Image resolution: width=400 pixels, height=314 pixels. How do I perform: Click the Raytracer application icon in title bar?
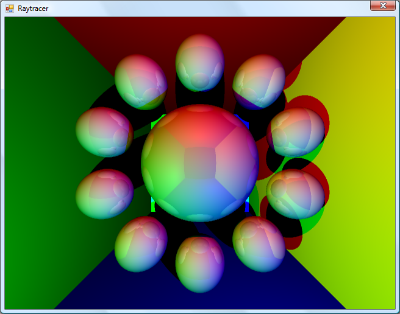[x=9, y=9]
